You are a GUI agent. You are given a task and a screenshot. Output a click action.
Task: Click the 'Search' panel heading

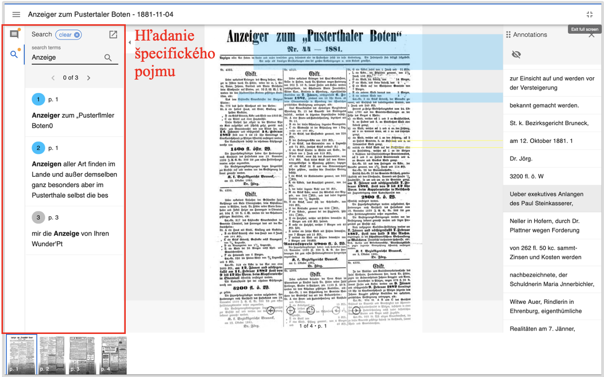pos(42,34)
